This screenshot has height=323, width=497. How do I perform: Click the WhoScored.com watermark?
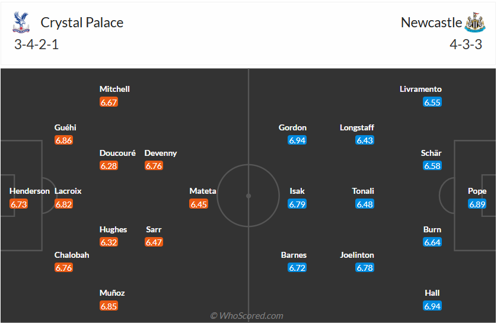pos(247,316)
